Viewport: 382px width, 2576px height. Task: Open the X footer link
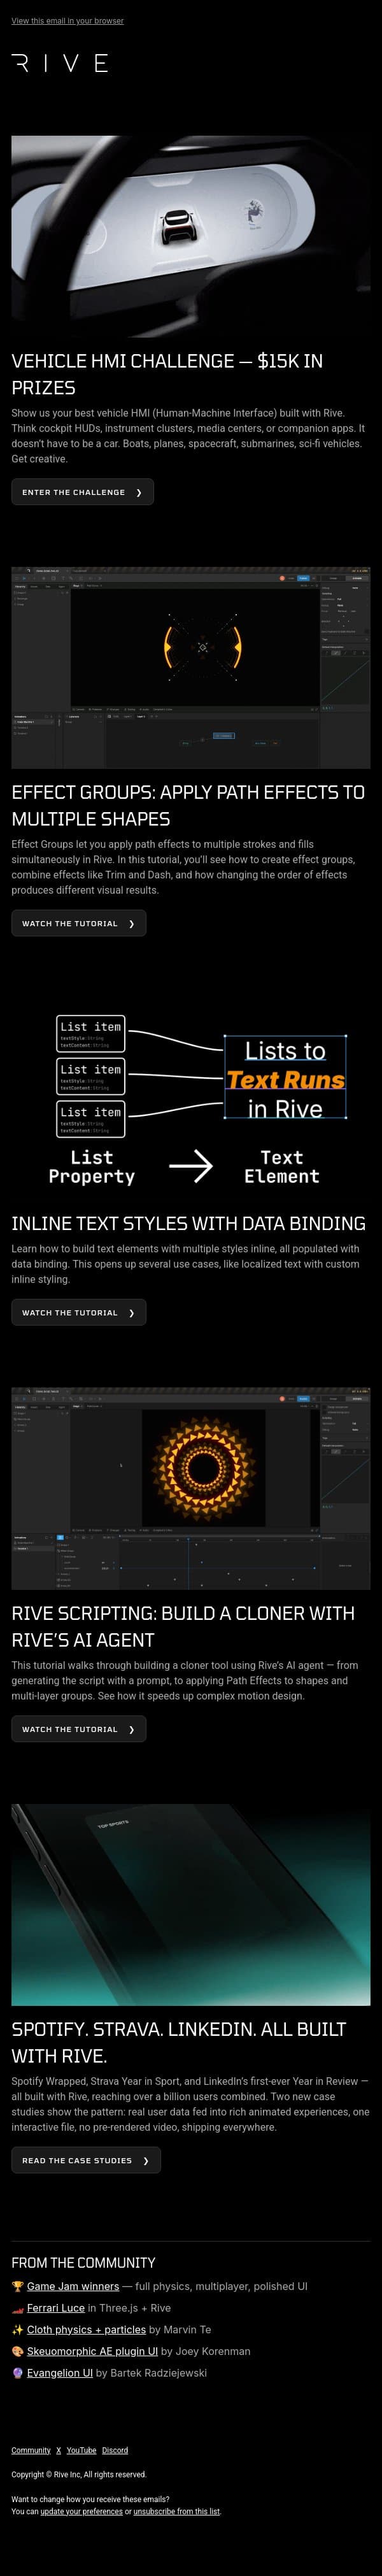tap(59, 2450)
